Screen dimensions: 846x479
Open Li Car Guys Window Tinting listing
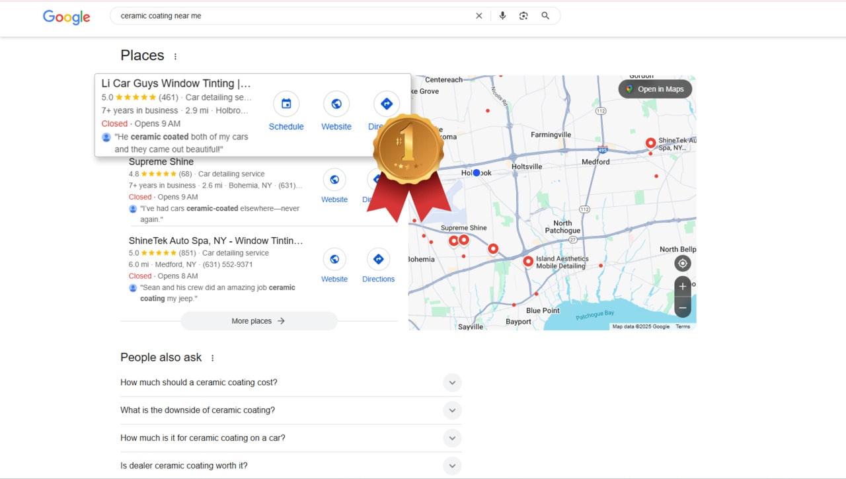click(176, 83)
